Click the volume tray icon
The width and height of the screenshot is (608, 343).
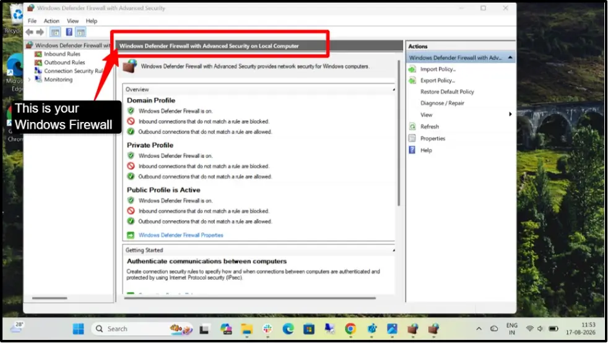click(x=540, y=329)
